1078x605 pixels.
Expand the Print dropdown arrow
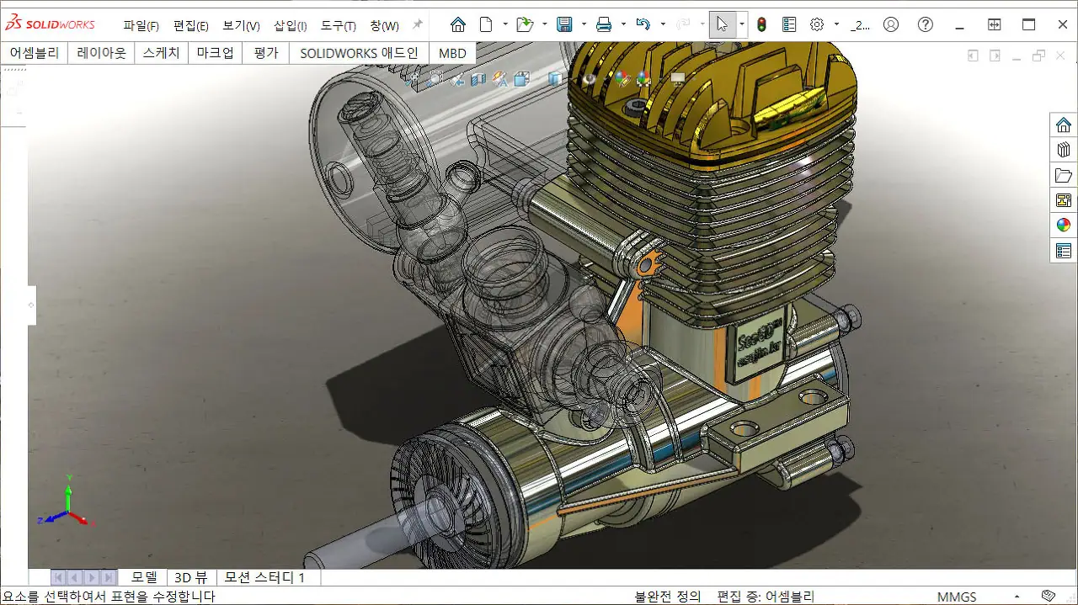[x=624, y=24]
